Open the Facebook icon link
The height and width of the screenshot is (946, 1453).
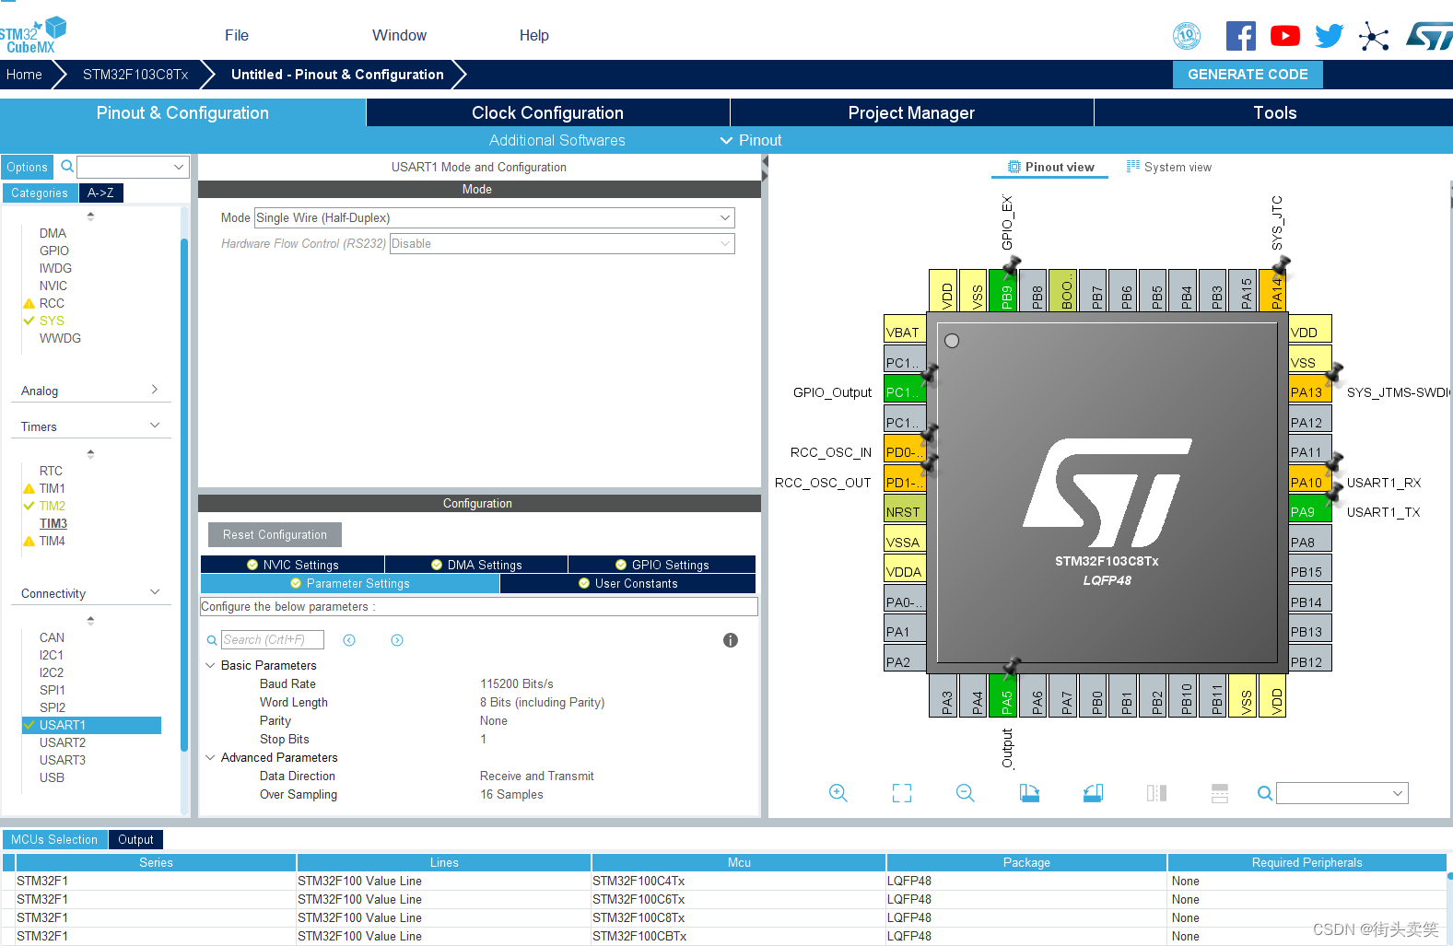click(x=1240, y=36)
